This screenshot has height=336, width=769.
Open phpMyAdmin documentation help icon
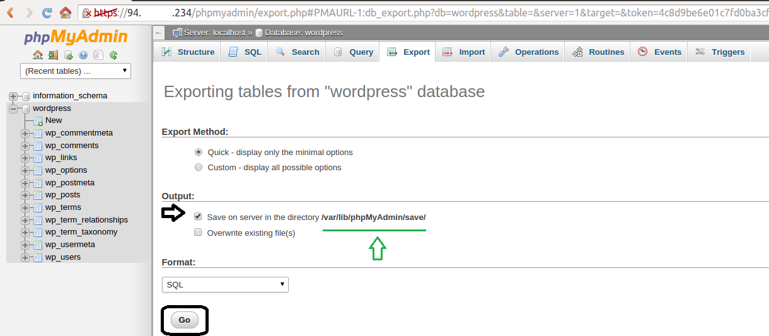click(x=83, y=55)
